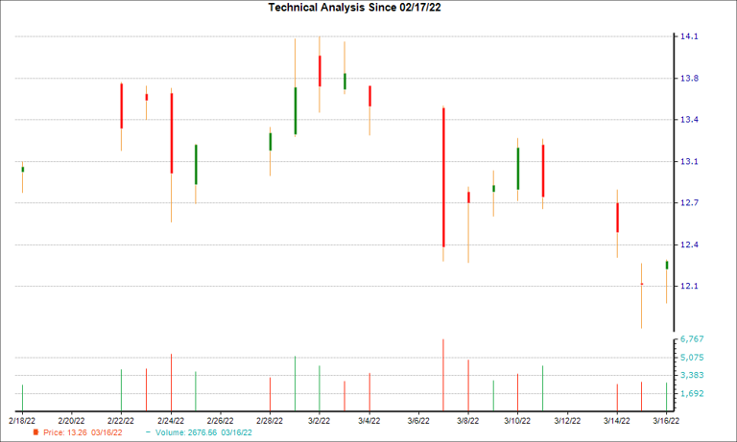Click the 2/28/22 date label
Image resolution: width=737 pixels, height=442 pixels.
point(270,421)
